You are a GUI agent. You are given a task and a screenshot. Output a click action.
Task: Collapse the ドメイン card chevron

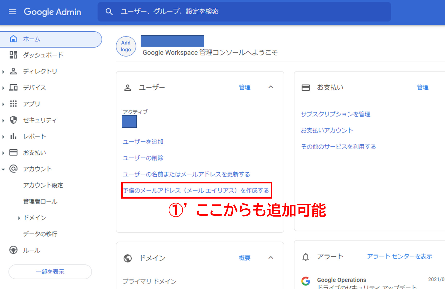coord(271,258)
